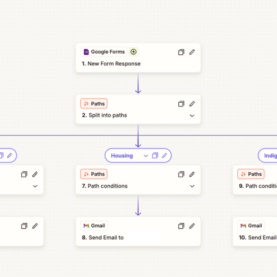Edit the Split into paths step
Viewport: 277px width, 277px height.
[x=192, y=104]
